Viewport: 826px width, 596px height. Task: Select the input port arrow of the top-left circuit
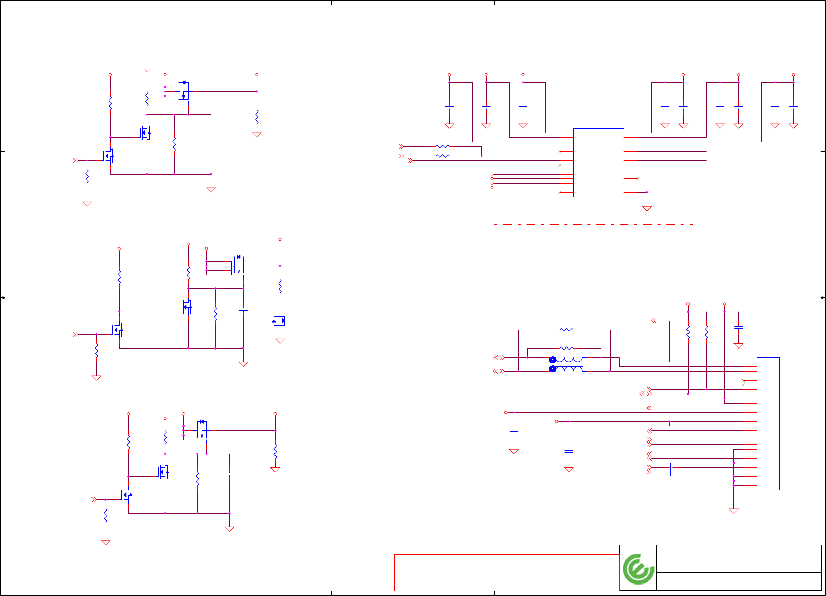(76, 160)
